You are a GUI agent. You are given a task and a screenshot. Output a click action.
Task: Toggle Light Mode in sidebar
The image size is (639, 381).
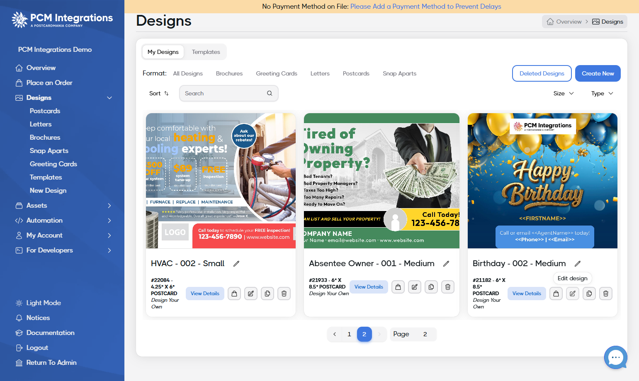pos(38,303)
